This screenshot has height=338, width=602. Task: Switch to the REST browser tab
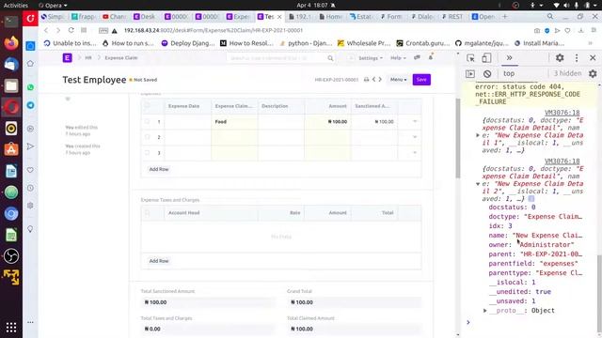click(452, 17)
